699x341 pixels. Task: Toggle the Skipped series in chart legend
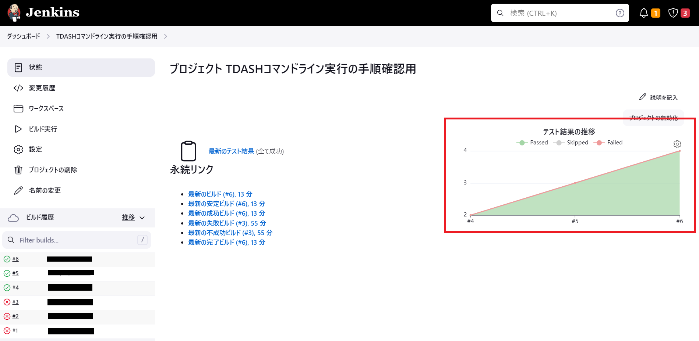pos(571,143)
